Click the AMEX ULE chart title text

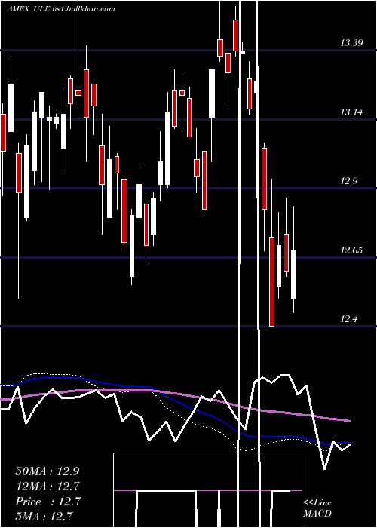tap(61, 9)
